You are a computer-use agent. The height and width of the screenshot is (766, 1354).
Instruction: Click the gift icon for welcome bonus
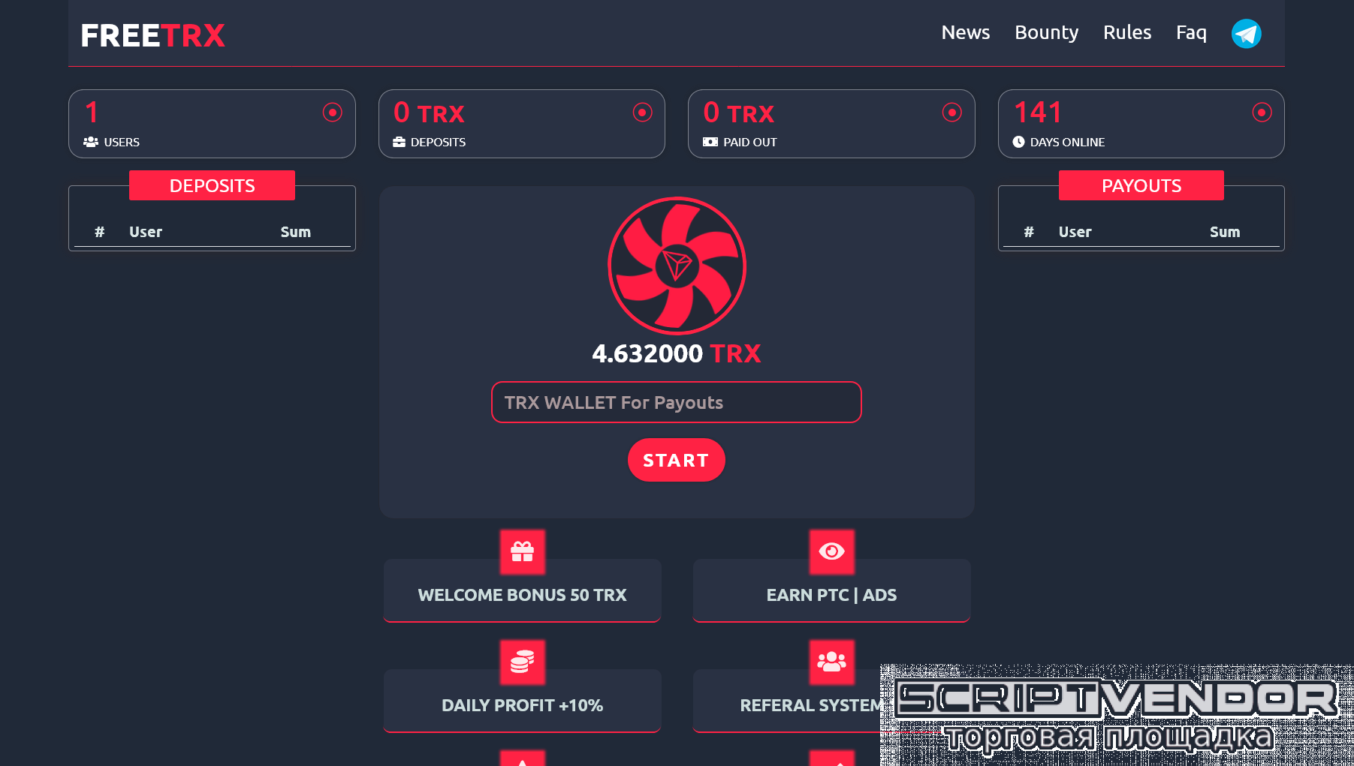[522, 551]
